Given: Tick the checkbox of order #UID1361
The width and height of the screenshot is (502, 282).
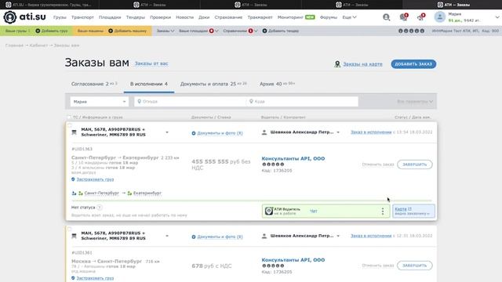Looking at the screenshot, I should tap(70, 229).
